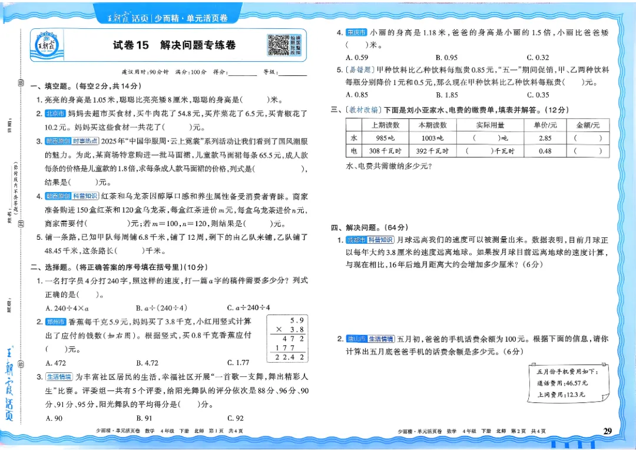Select option A. 472
This screenshot has width=636, height=450.
[x=56, y=363]
